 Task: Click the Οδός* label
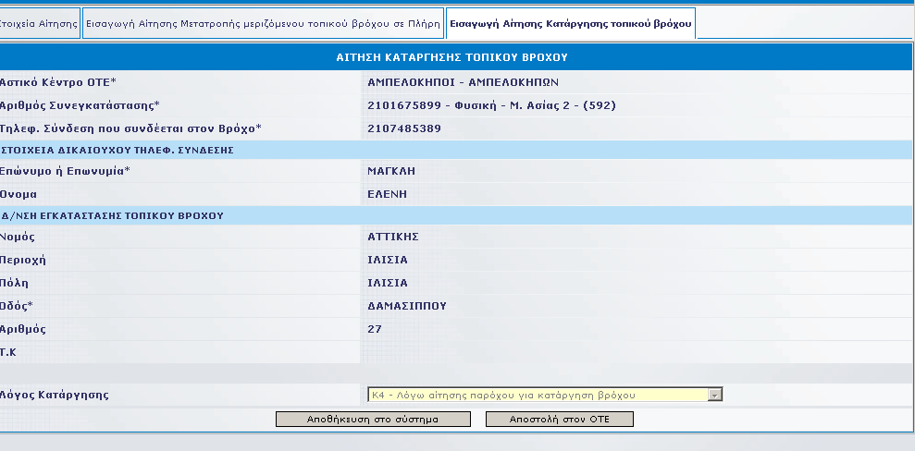(x=17, y=306)
